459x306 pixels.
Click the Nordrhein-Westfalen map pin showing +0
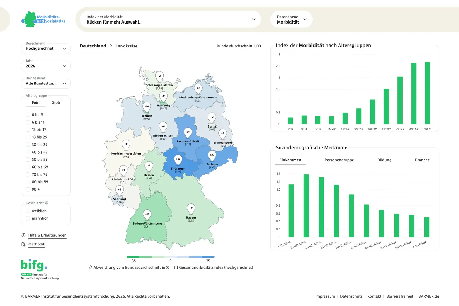coord(126,145)
